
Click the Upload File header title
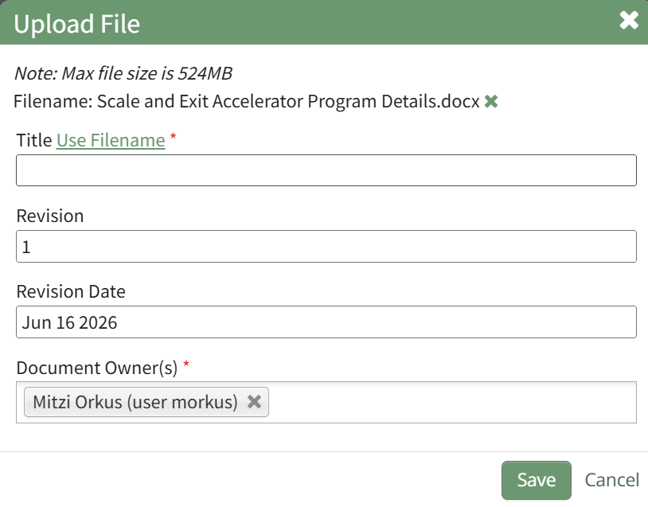77,24
